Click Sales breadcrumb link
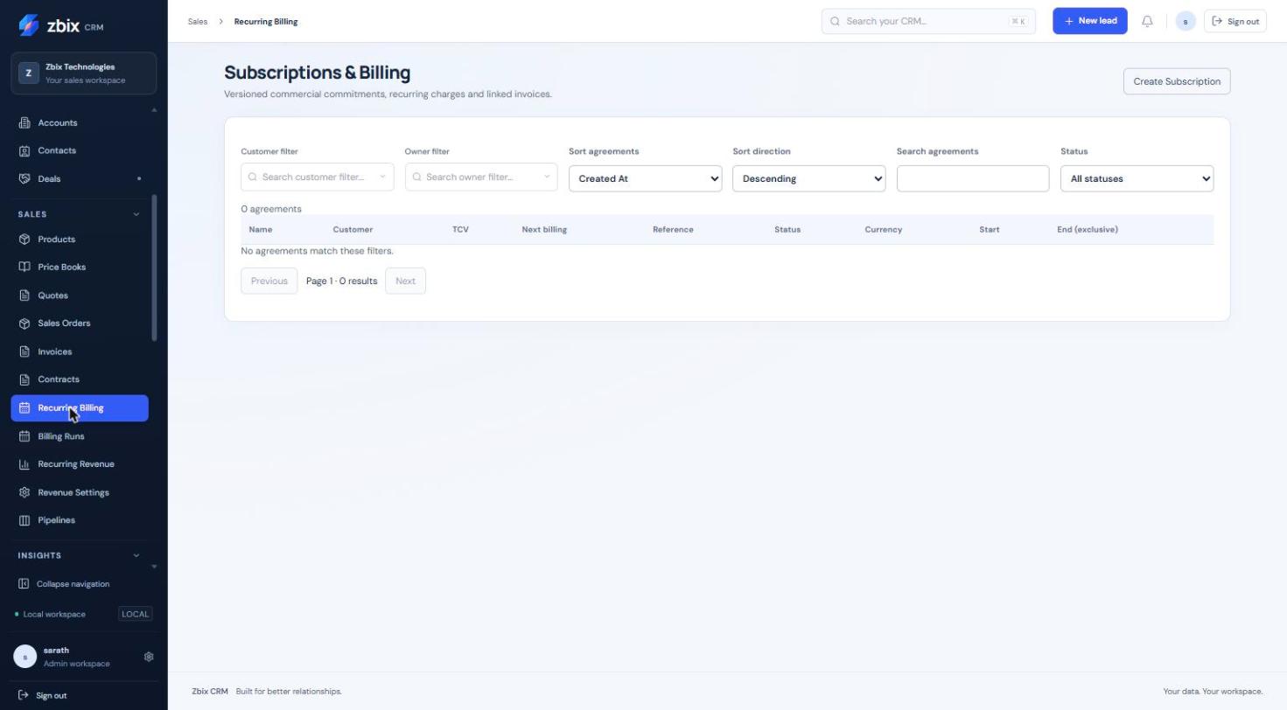The width and height of the screenshot is (1287, 710). [x=198, y=21]
